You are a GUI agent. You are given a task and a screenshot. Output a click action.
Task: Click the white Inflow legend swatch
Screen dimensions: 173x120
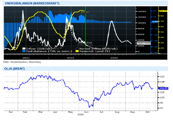pos(24,49)
